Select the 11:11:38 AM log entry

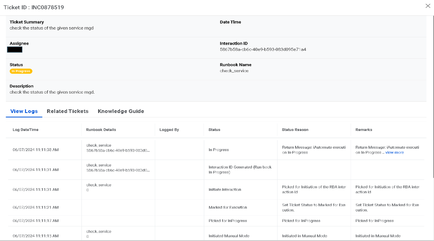tap(36, 150)
